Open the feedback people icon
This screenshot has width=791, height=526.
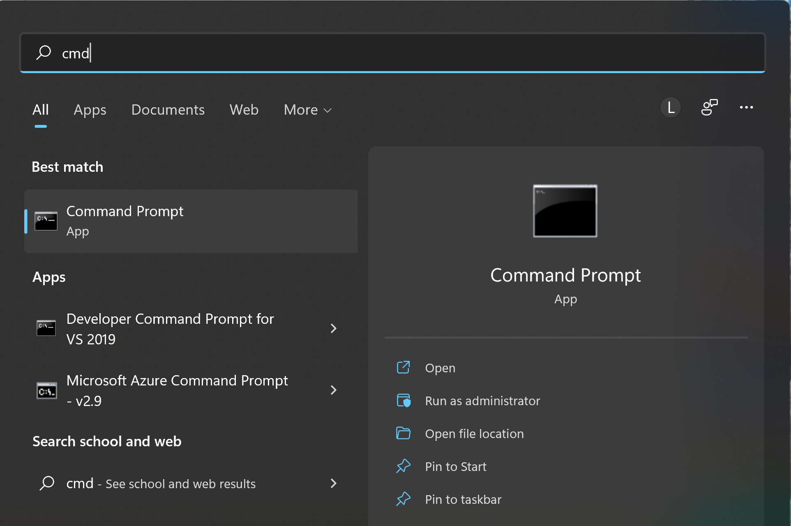(x=709, y=108)
